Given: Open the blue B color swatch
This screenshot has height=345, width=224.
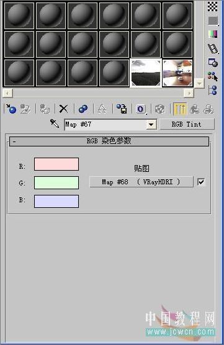Looking at the screenshot, I should tap(56, 201).
